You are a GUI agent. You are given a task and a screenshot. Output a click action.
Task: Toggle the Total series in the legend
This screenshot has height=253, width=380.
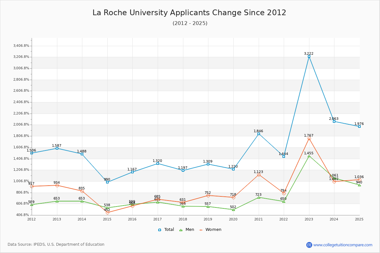(x=166, y=230)
